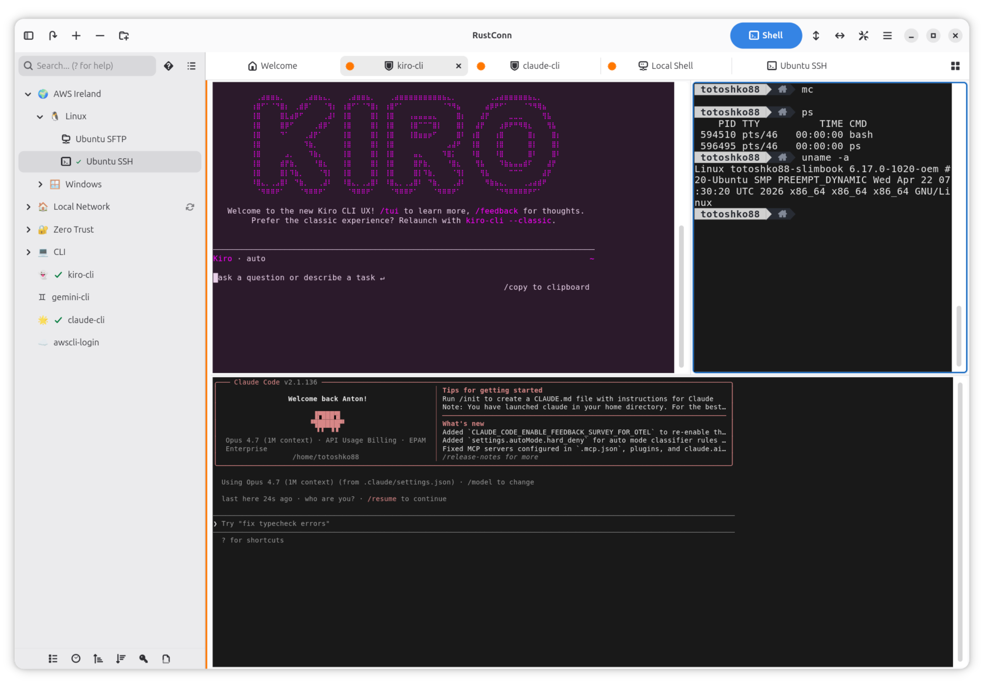Toggle the sidebar panel visibility icon

pos(29,35)
